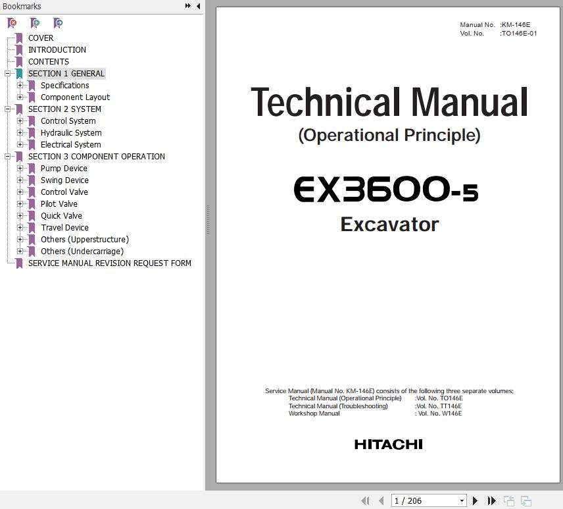Open the CONTENTS bookmark

(49, 62)
